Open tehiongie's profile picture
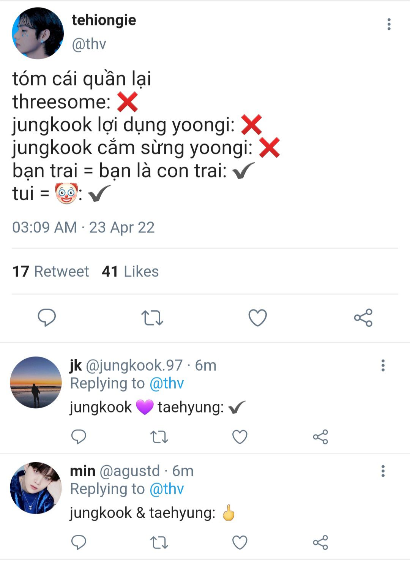410x561 pixels. pyautogui.click(x=38, y=33)
